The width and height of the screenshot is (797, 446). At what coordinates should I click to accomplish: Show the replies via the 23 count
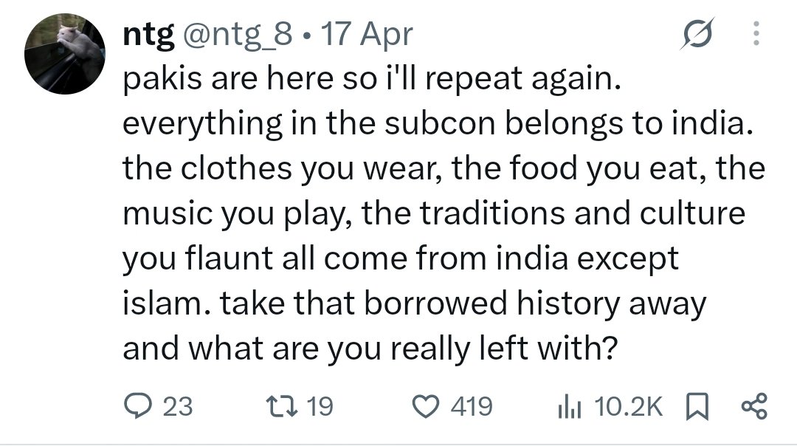[x=177, y=407]
